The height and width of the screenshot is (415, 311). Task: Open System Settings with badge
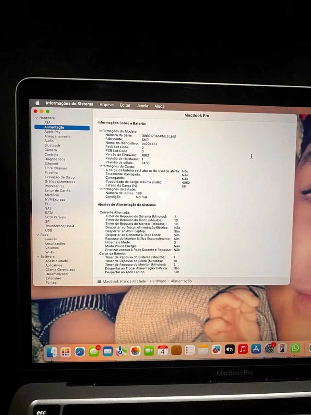[x=269, y=349]
